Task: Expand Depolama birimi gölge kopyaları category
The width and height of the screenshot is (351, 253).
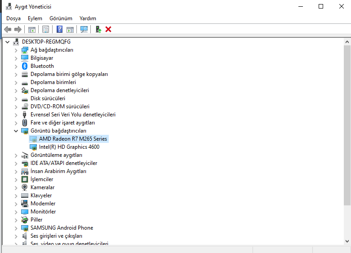Action: click(x=16, y=75)
